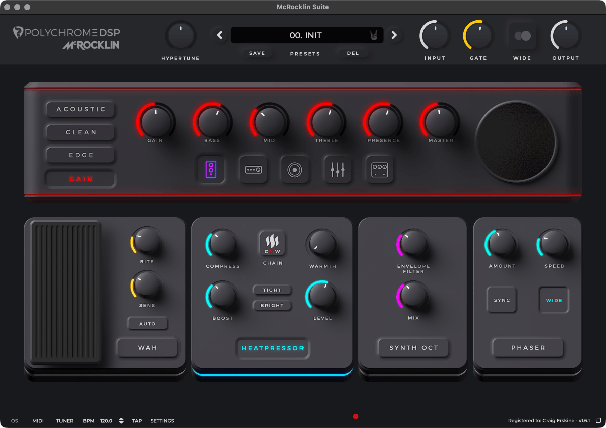Image resolution: width=606 pixels, height=428 pixels.
Task: Toggle the BRIGHT switch on Heatpressor
Action: tap(272, 305)
